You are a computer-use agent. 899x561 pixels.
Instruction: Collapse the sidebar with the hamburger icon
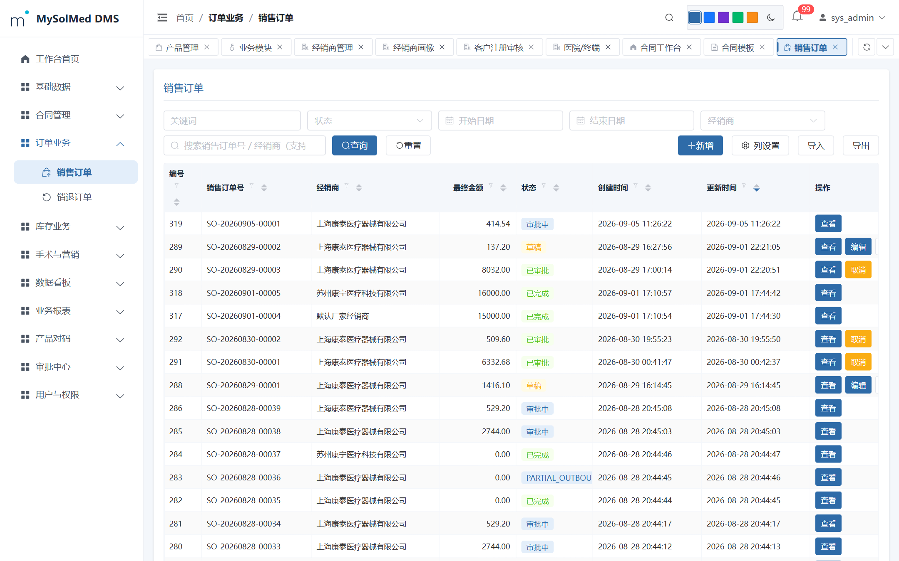[x=162, y=17]
